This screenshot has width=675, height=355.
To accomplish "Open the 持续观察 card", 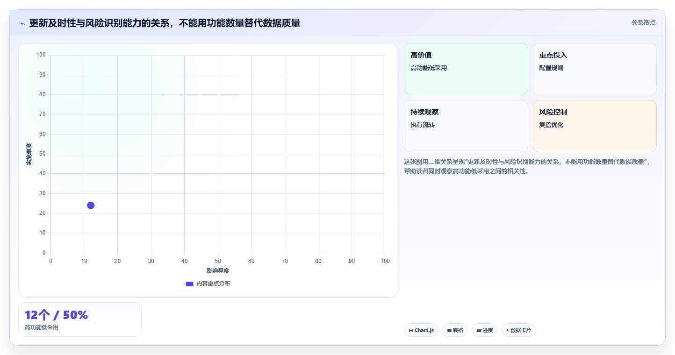I will (466, 126).
